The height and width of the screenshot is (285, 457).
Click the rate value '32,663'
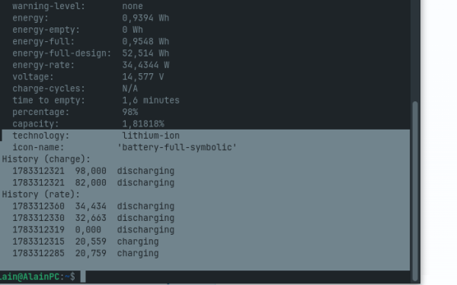91,218
